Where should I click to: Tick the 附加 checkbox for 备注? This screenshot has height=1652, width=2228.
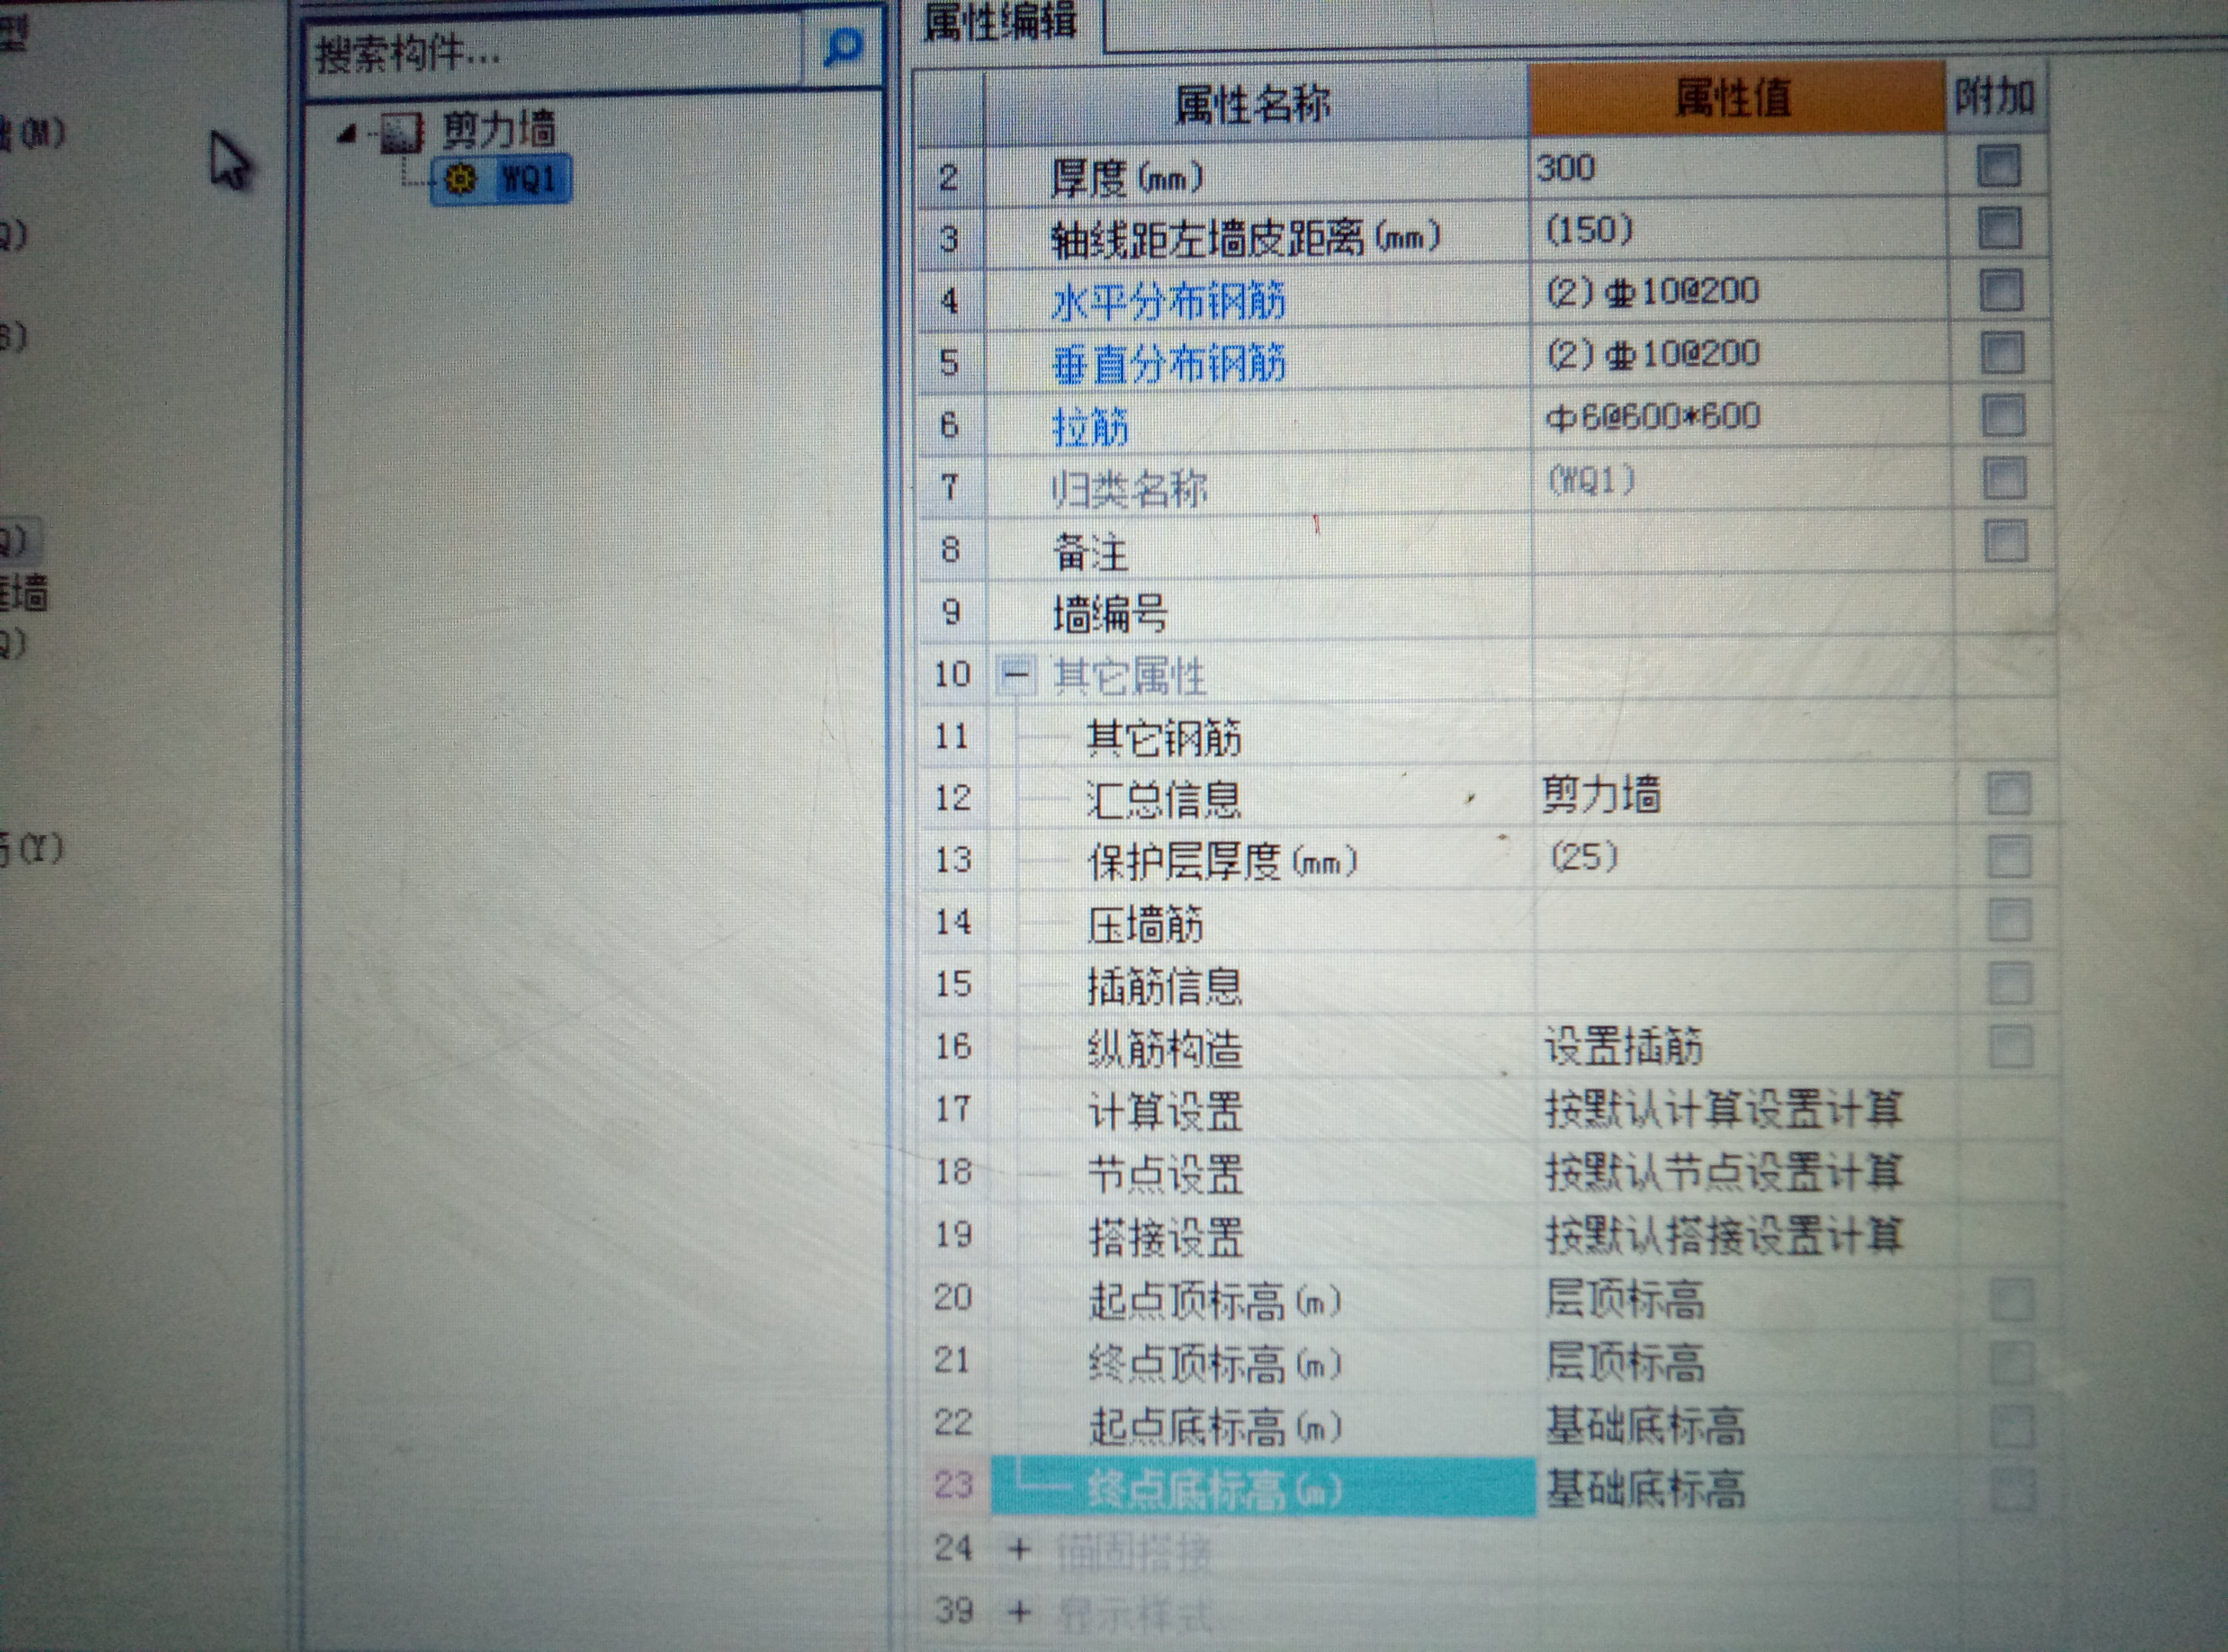[x=2005, y=541]
